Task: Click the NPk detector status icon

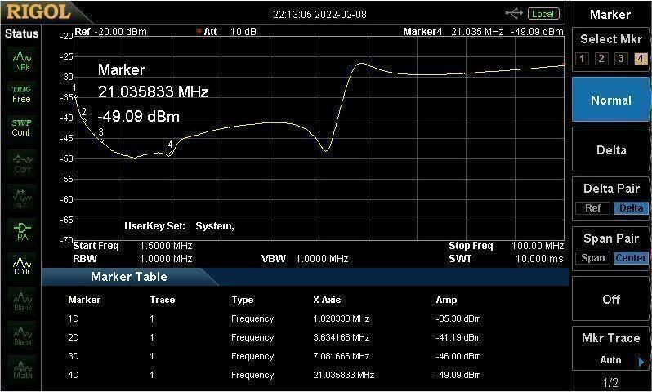Action: tap(21, 61)
